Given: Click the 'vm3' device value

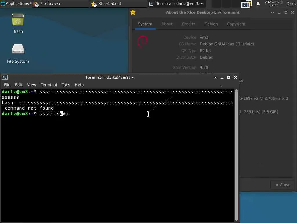Looking at the screenshot, I should pos(204,37).
